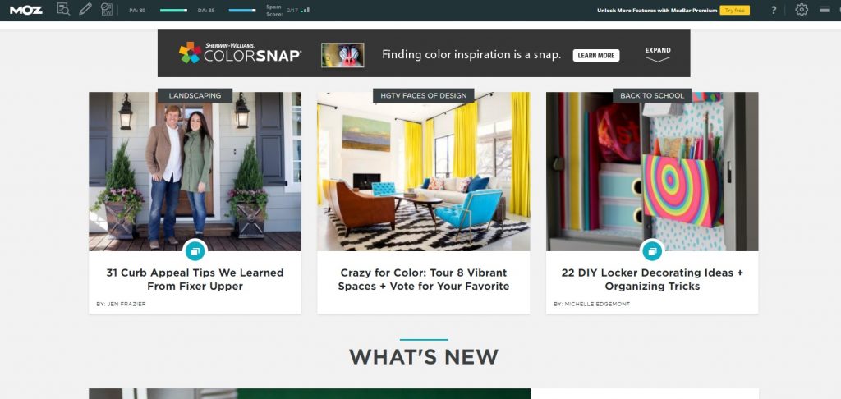The width and height of the screenshot is (841, 399).
Task: Click the Page Authority score bar
Action: [174, 10]
